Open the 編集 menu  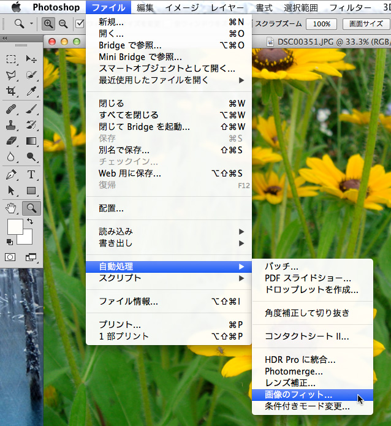pos(145,7)
